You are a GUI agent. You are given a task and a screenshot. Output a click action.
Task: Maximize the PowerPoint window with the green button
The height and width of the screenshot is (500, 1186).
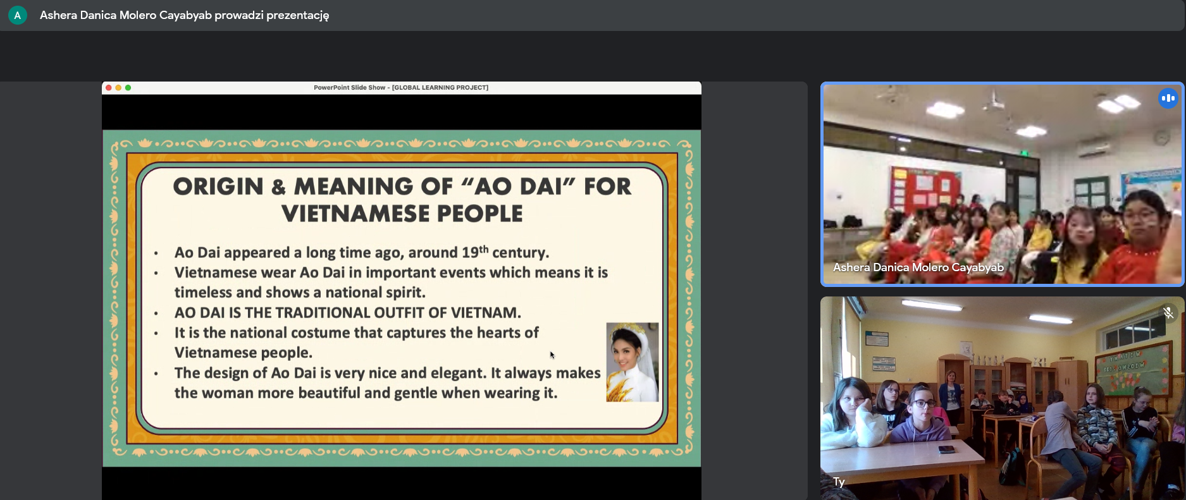pyautogui.click(x=128, y=88)
